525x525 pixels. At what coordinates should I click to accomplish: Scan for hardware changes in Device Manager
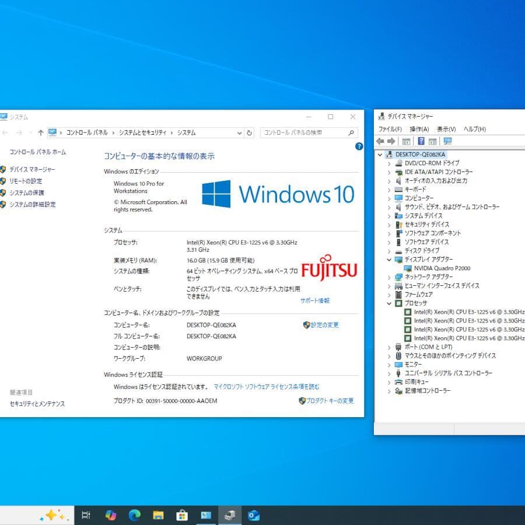tap(448, 141)
